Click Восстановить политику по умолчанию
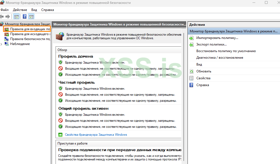 (226, 51)
